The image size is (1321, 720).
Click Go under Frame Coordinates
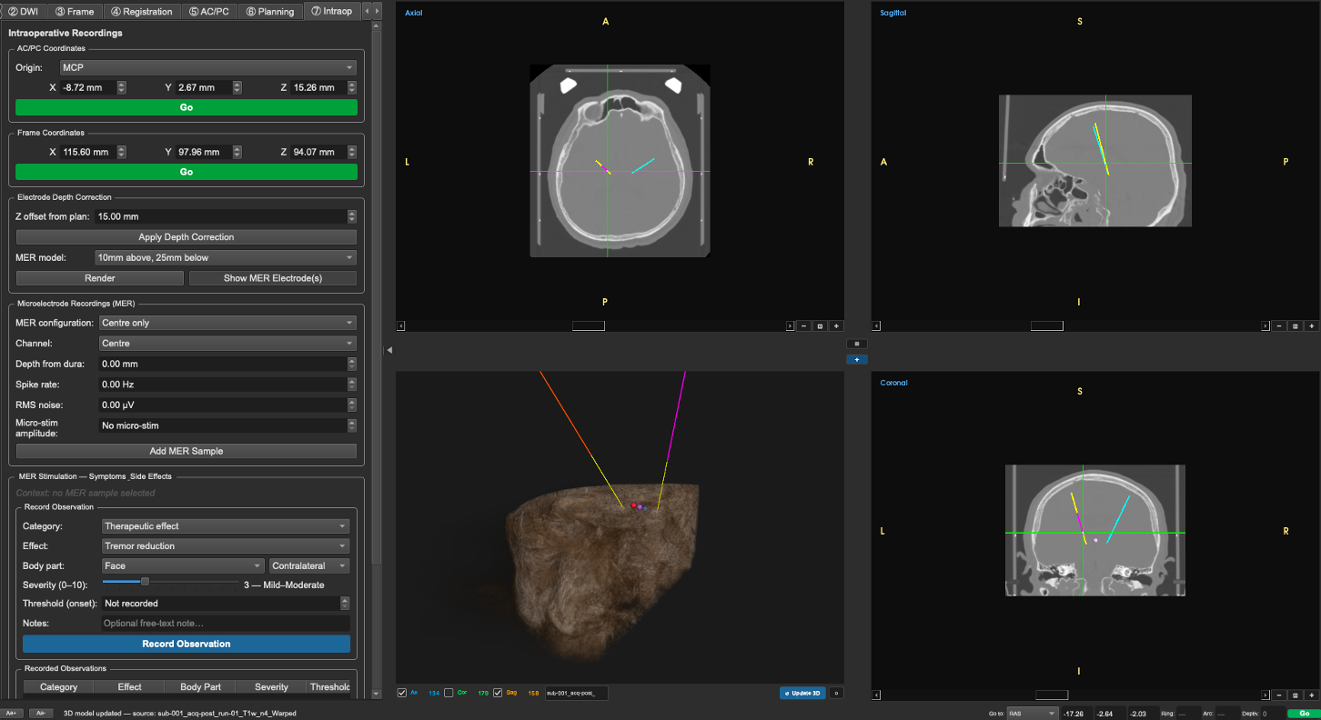point(187,172)
